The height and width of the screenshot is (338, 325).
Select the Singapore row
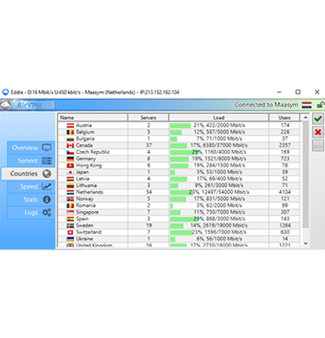(179, 212)
